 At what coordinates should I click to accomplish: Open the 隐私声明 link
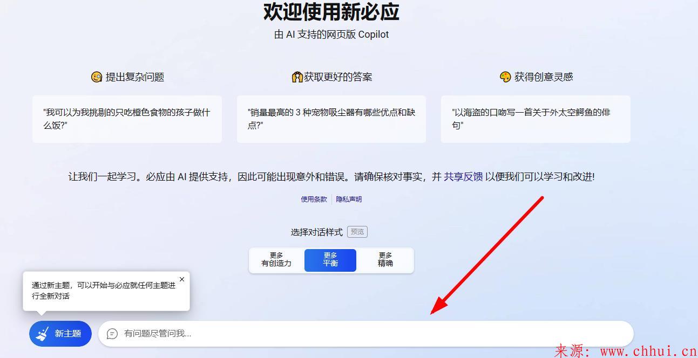tap(349, 199)
